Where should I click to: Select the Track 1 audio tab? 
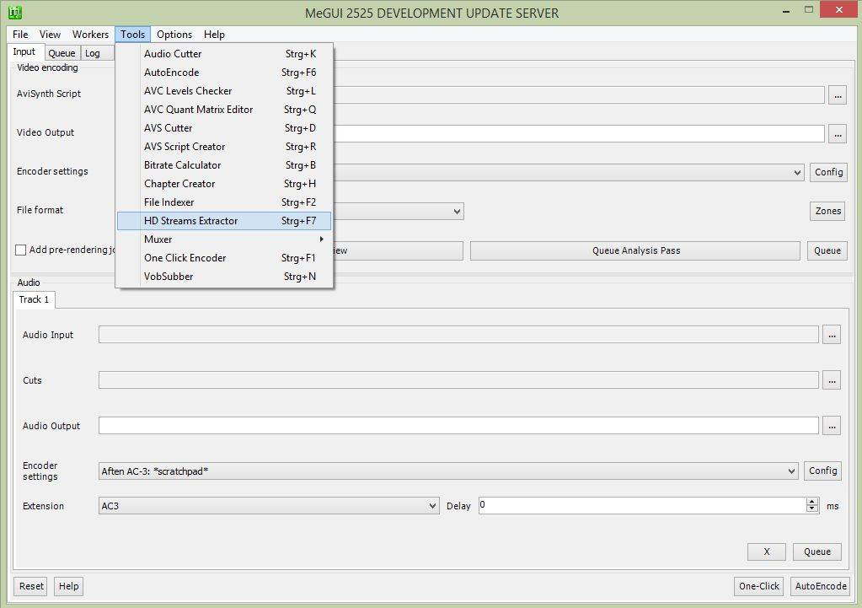[34, 299]
